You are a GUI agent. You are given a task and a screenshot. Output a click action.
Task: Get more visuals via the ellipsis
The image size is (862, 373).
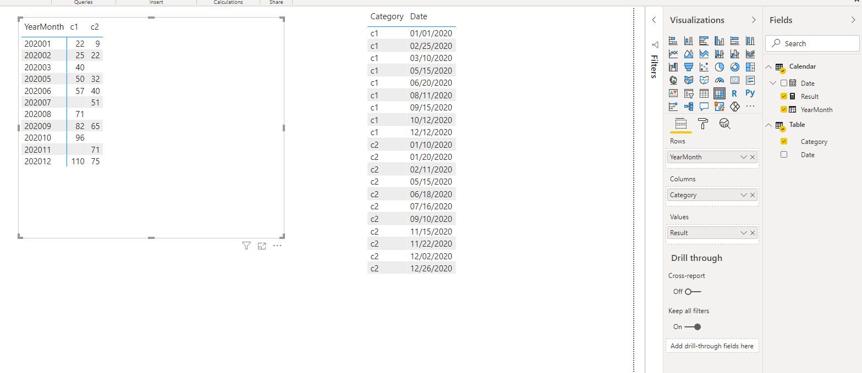click(x=750, y=107)
